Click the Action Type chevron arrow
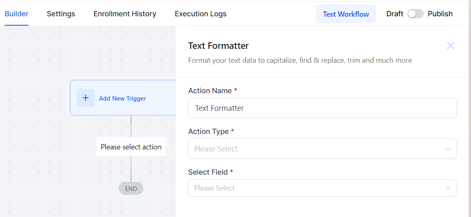The width and height of the screenshot is (471, 217). click(448, 149)
